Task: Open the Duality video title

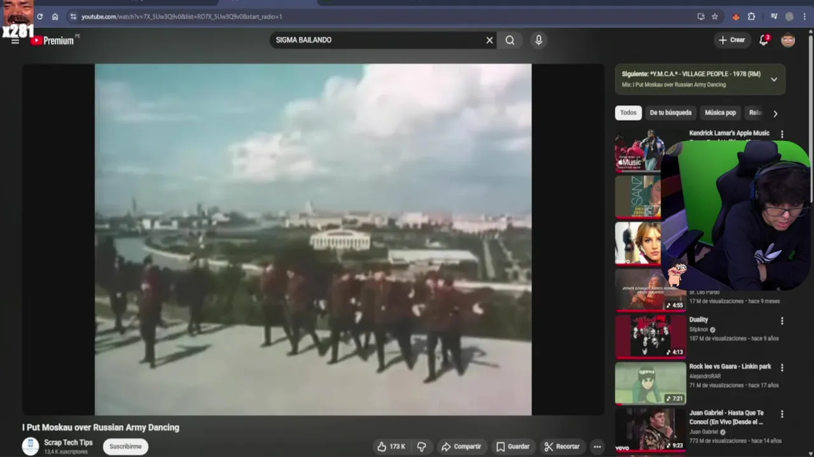Action: click(698, 320)
